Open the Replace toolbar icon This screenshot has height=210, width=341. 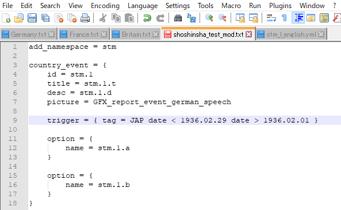click(191, 18)
